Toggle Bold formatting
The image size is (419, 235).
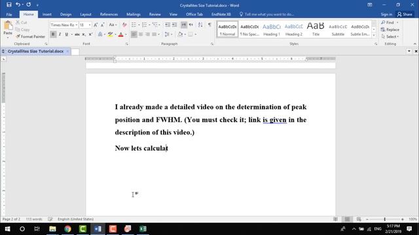(x=53, y=35)
